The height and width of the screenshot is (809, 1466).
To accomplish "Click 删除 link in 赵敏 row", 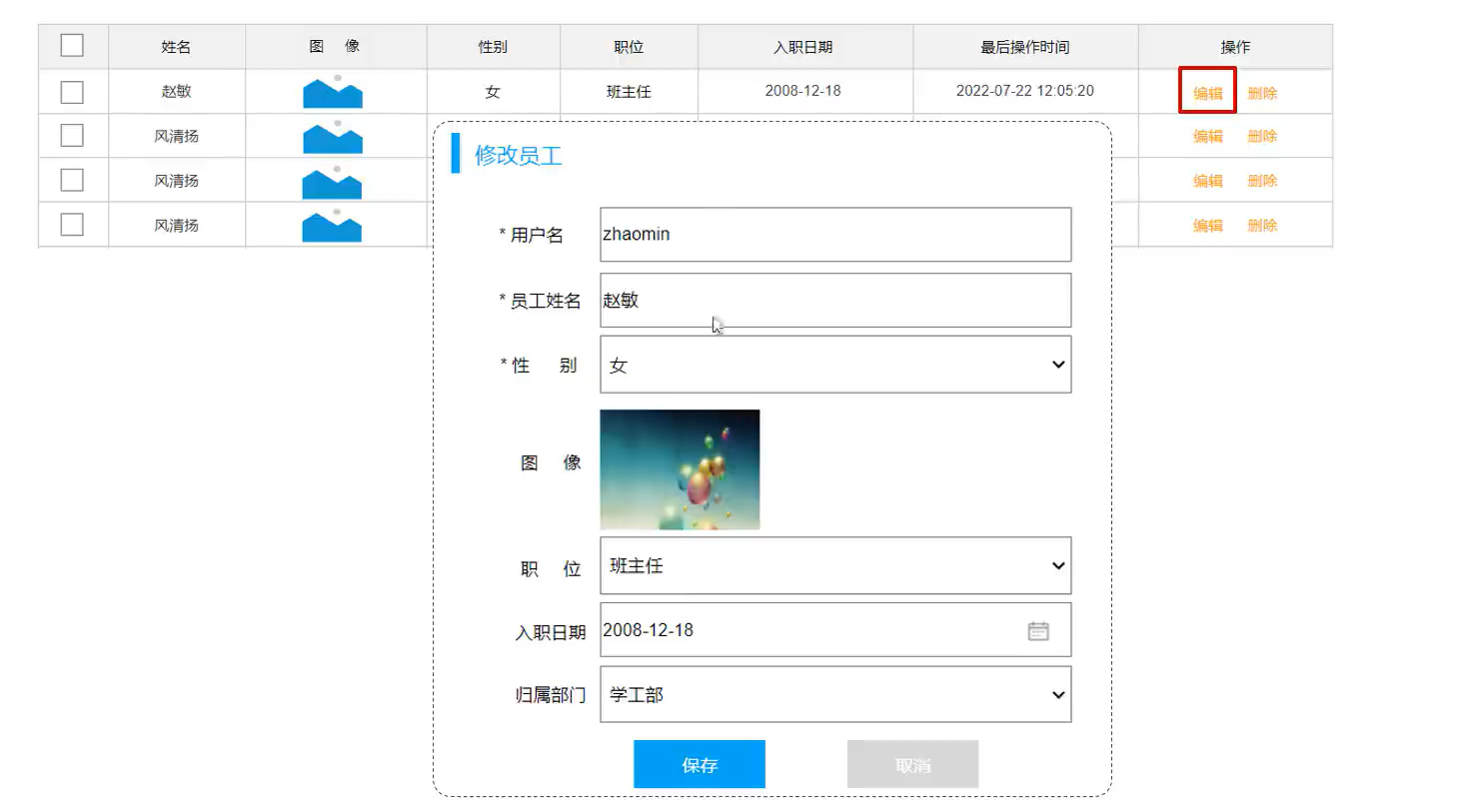I will pyautogui.click(x=1262, y=93).
